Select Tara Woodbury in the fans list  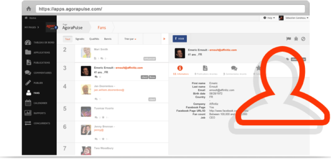pos(122,149)
